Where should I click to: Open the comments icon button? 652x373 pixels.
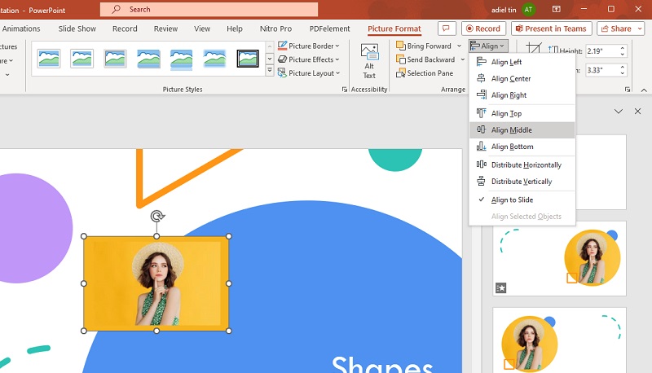[x=447, y=29]
